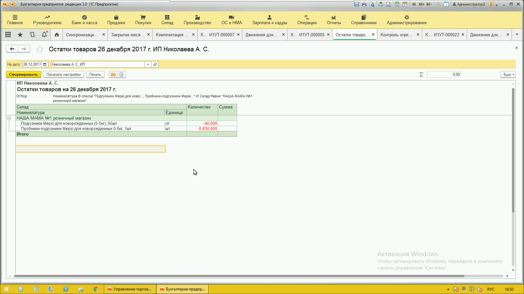Expand the organization dropdown list
This screenshot has height=294, width=524.
pos(148,64)
